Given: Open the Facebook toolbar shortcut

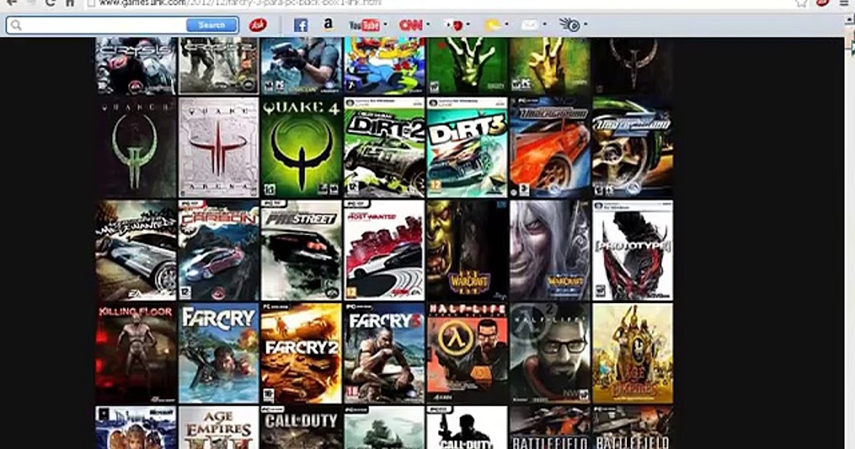Looking at the screenshot, I should point(301,25).
